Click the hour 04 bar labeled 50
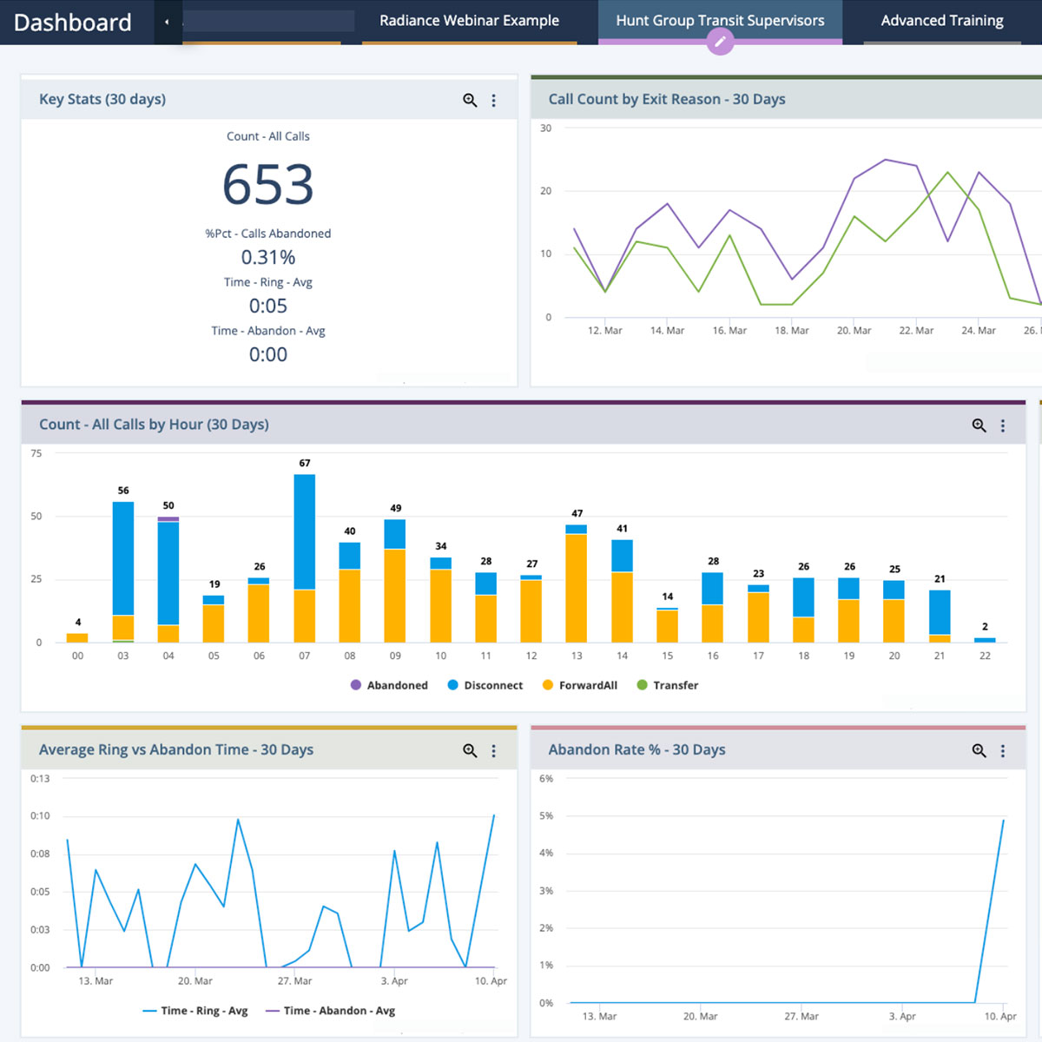The image size is (1042, 1042). [168, 580]
